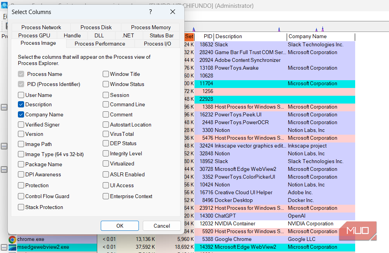The width and height of the screenshot is (389, 253).
Task: Check the ASLR Enabled option
Action: pyautogui.click(x=106, y=174)
